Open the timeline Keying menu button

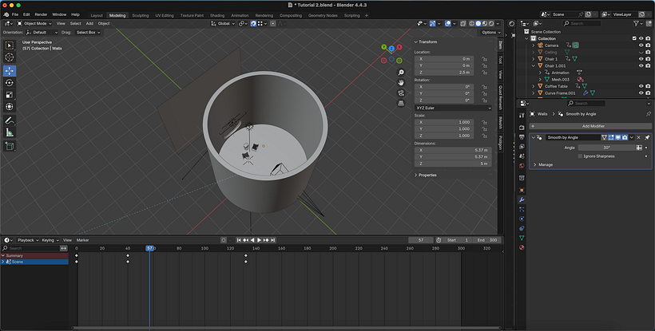(x=50, y=240)
